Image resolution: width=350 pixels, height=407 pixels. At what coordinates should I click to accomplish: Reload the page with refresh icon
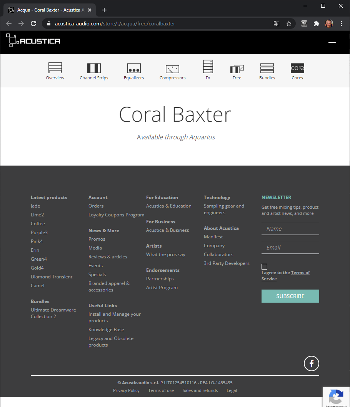click(33, 23)
